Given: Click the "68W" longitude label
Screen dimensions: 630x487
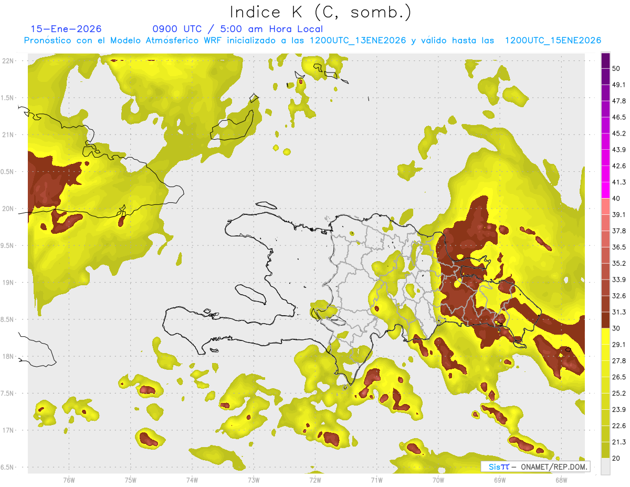Looking at the screenshot, I should pos(561,480).
